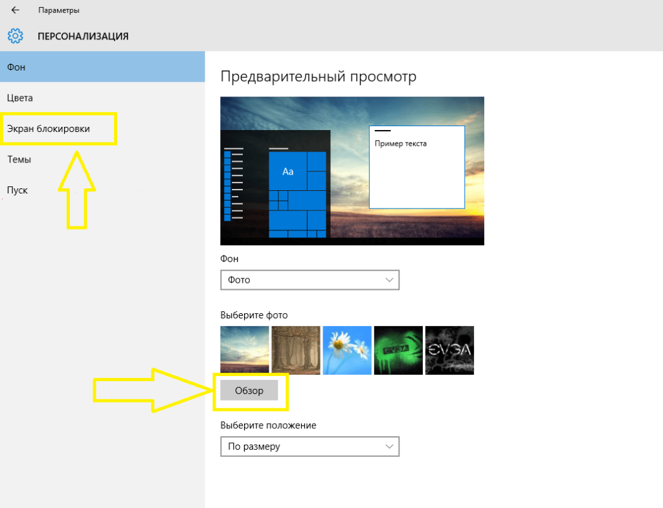663x508 pixels.
Task: Click the Personalization gear icon
Action: pyautogui.click(x=16, y=36)
